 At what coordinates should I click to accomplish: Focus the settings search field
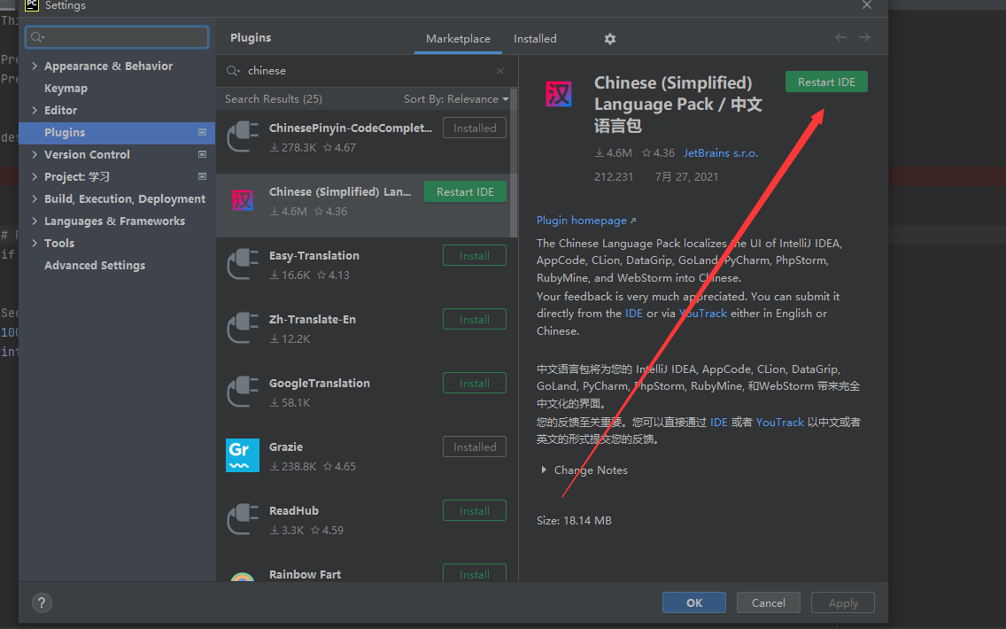point(117,37)
